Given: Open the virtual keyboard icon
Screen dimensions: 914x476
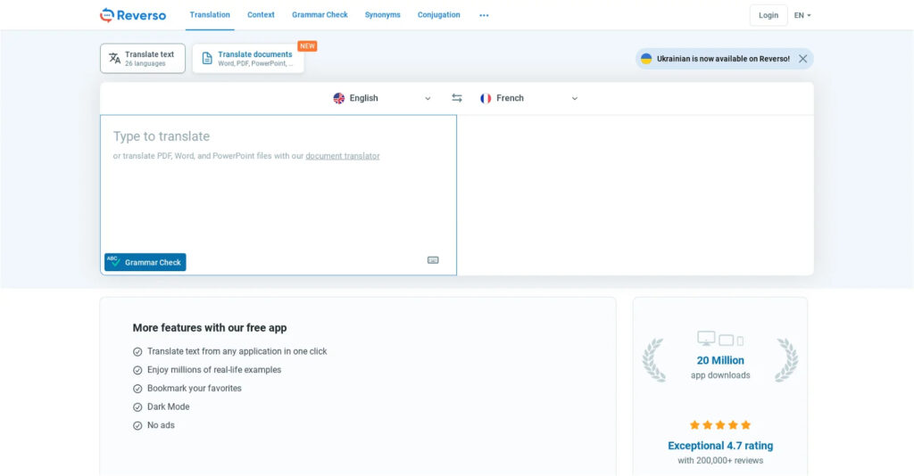Looking at the screenshot, I should 433,260.
